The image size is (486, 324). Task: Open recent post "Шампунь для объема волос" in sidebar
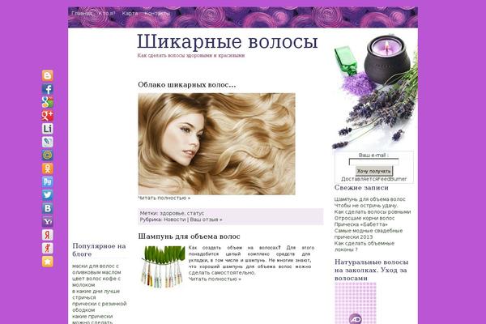370,199
